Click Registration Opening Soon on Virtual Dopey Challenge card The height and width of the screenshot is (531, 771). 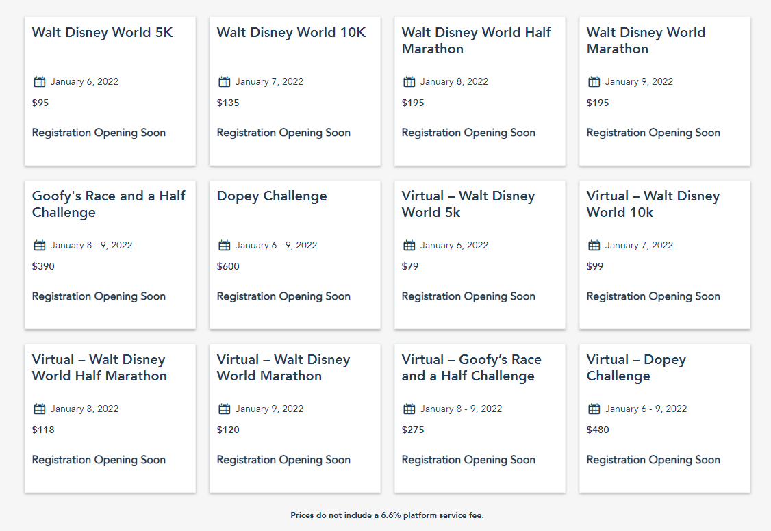[653, 460]
